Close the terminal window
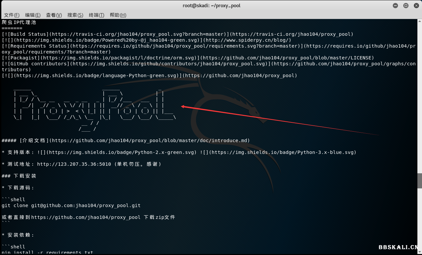Image resolution: width=422 pixels, height=255 pixels. click(415, 6)
